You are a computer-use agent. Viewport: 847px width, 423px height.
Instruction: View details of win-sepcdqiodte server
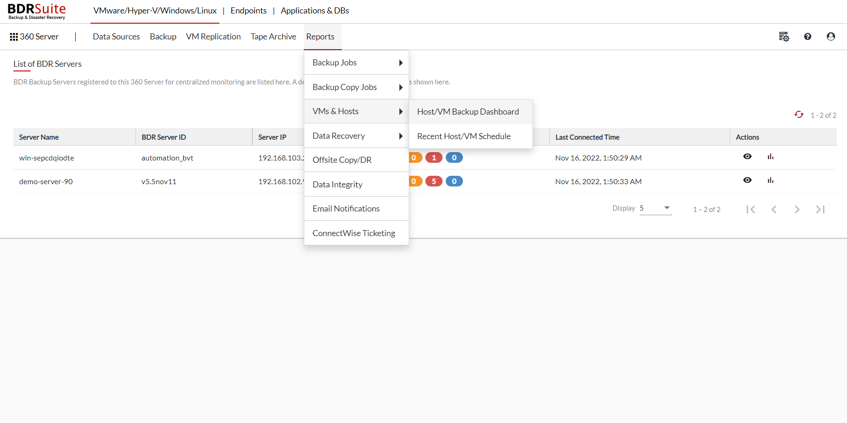pos(747,157)
